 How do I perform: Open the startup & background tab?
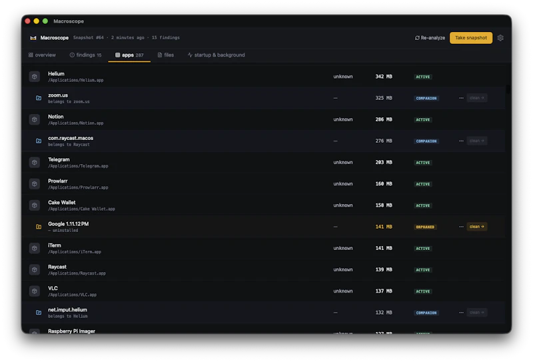pos(216,55)
